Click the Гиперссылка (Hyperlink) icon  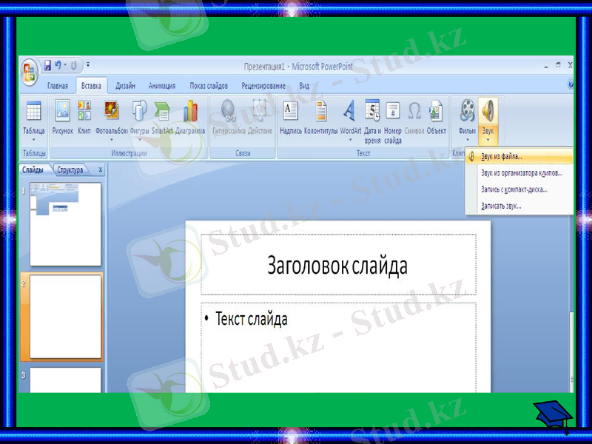tap(227, 111)
